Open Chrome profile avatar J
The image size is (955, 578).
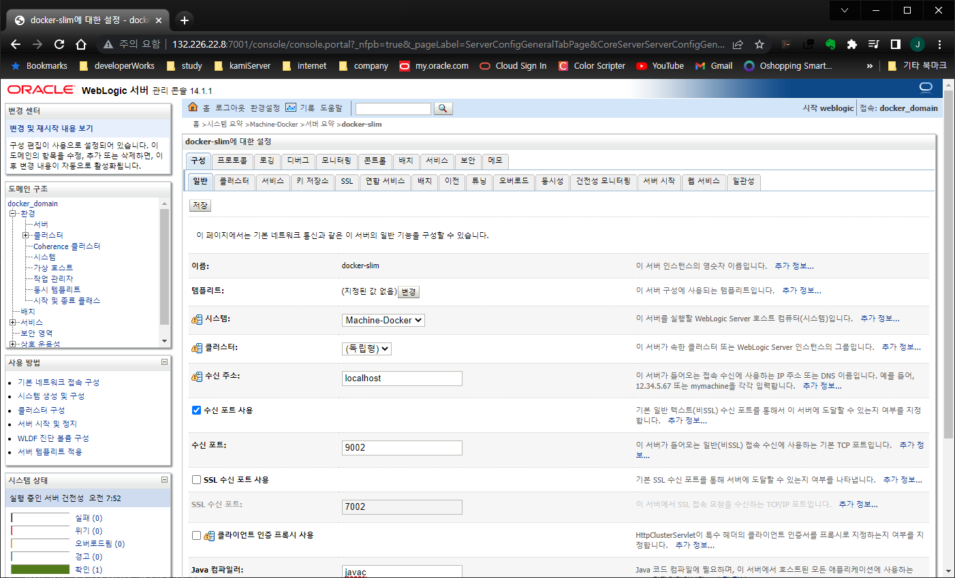click(918, 44)
